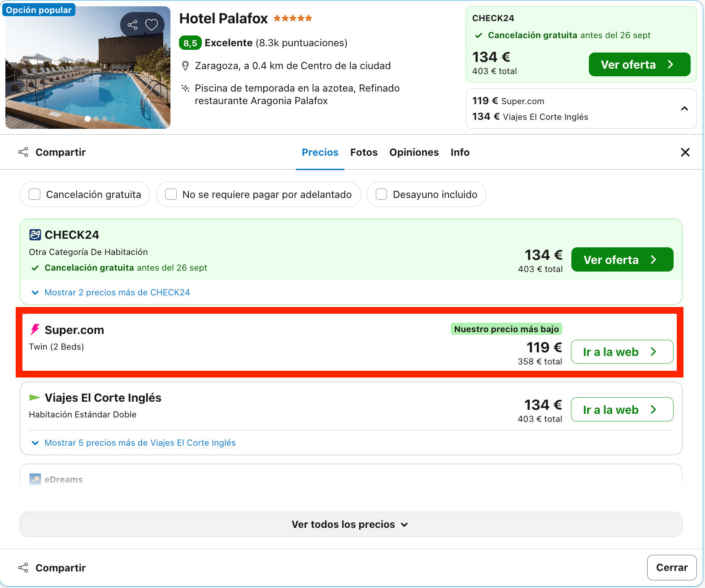
Task: Click Ver oferta in the top CHECK24 card
Action: pyautogui.click(x=640, y=65)
